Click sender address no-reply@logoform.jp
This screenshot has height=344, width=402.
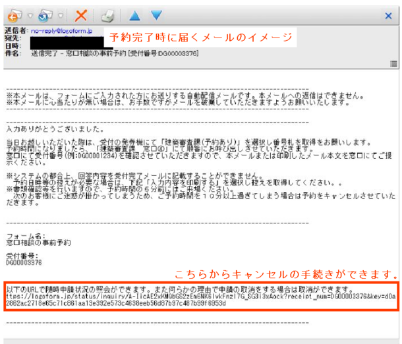(x=61, y=31)
